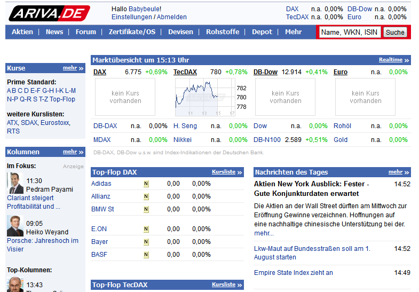Open Prime Standard letter E-F list
Screen dimensions: 419x292
click(35, 91)
